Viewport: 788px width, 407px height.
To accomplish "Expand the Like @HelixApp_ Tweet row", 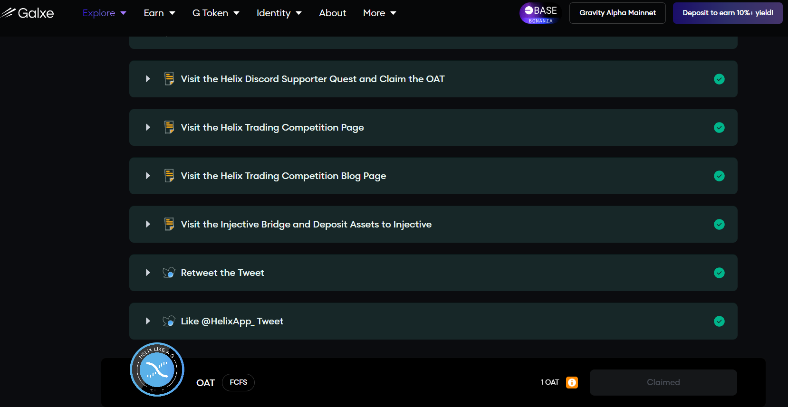I will [x=148, y=321].
